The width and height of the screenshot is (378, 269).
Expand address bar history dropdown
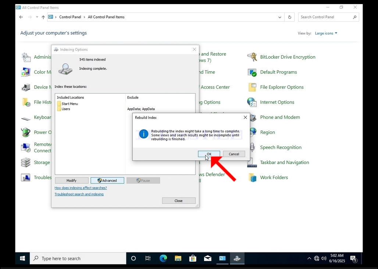[x=280, y=17]
